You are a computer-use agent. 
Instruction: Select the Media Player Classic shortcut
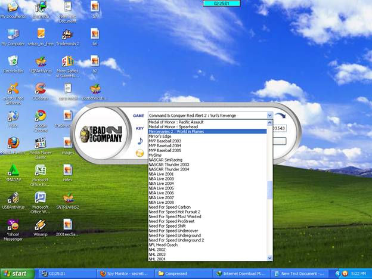[41, 148]
